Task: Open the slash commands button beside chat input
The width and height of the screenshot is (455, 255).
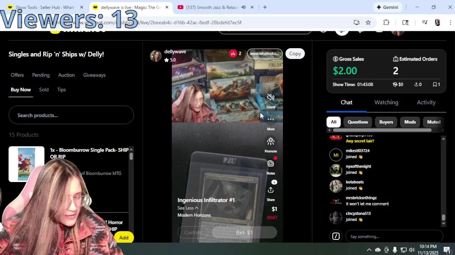Action: (x=336, y=236)
